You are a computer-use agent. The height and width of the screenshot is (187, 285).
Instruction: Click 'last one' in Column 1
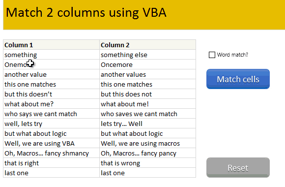point(52,173)
